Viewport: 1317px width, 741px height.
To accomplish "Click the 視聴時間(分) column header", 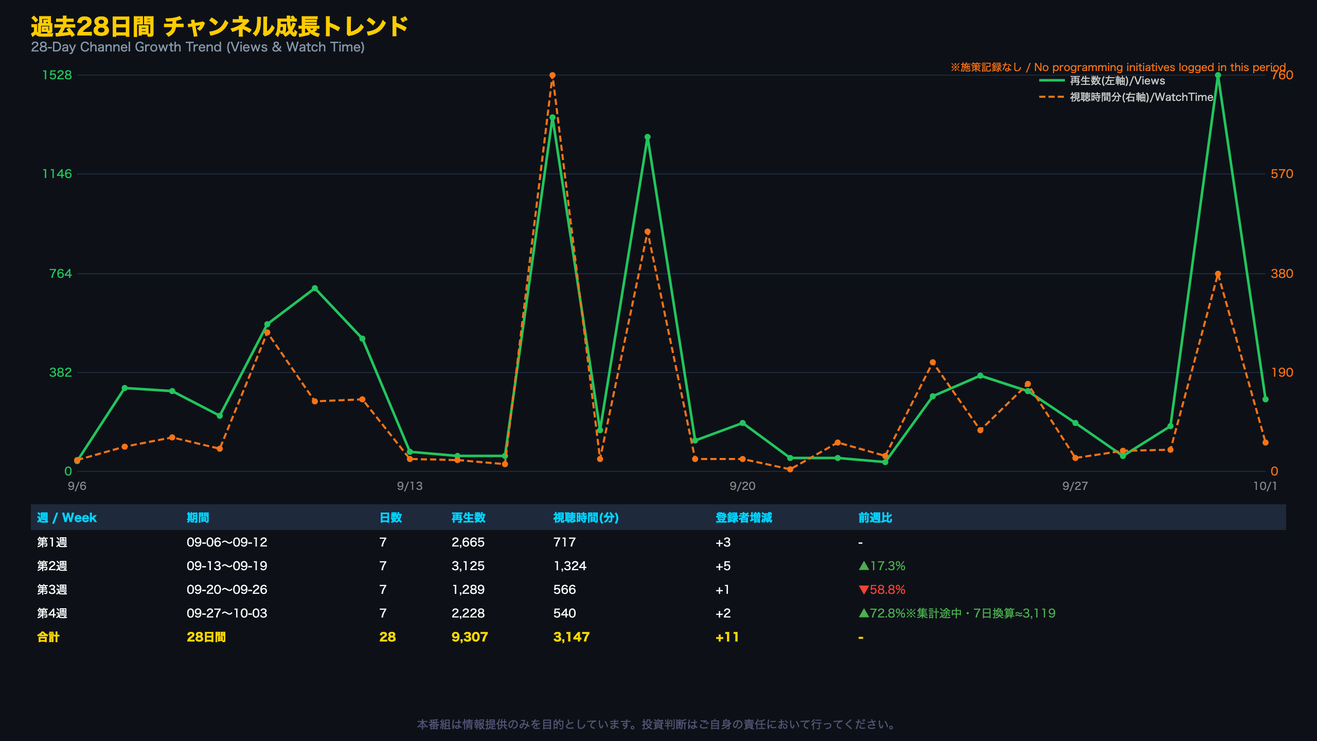I will 586,518.
